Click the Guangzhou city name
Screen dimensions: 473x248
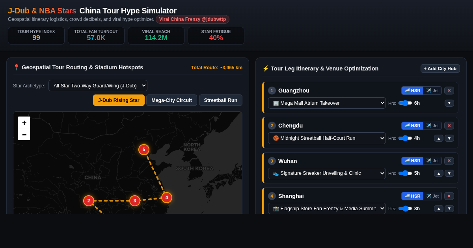tap(294, 91)
